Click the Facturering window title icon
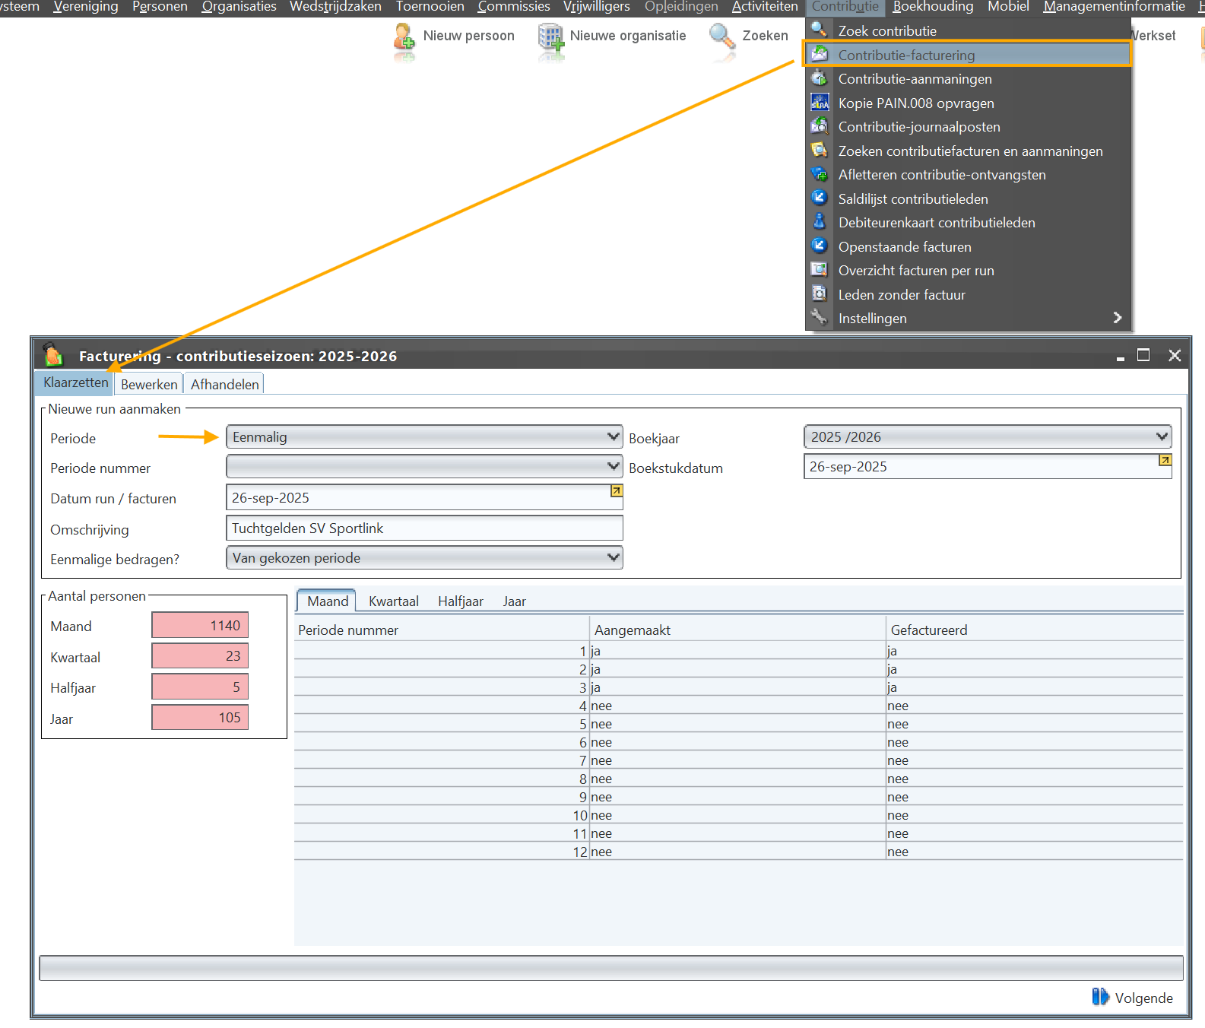Image resolution: width=1205 pixels, height=1028 pixels. click(x=52, y=354)
